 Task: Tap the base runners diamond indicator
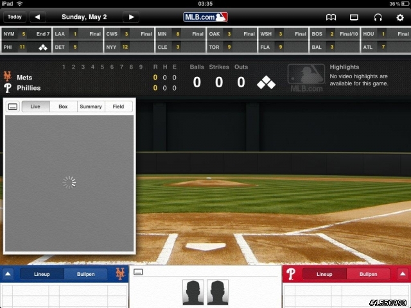click(x=266, y=82)
